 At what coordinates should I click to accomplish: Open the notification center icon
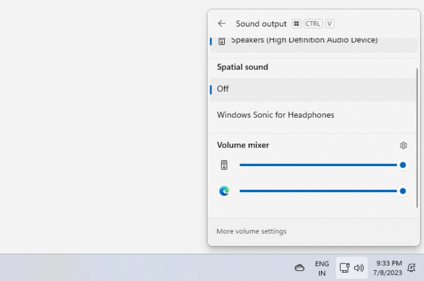click(x=411, y=268)
